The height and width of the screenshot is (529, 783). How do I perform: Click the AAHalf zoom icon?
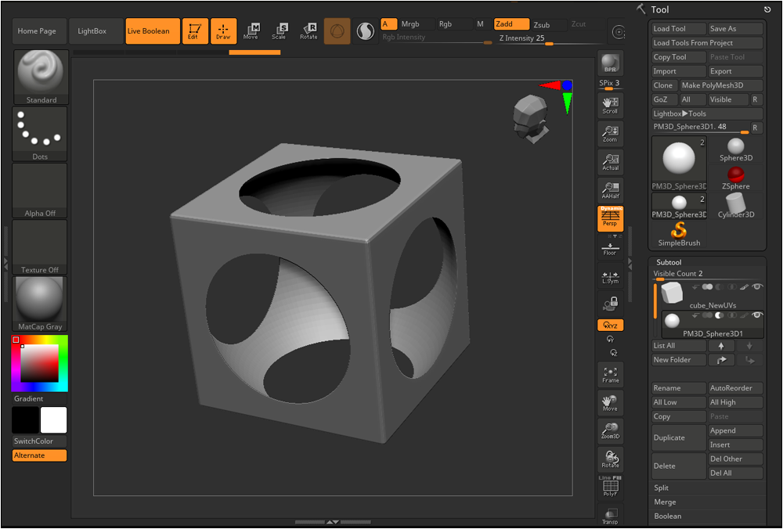[x=610, y=190]
